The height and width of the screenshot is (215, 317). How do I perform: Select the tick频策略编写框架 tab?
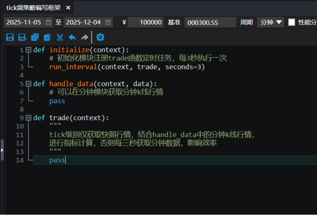[x=33, y=8]
